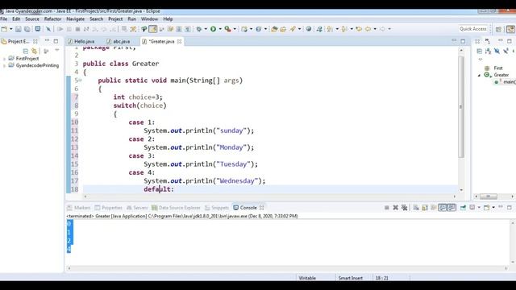The width and height of the screenshot is (516, 290).
Task: Click Remove Launch X icon in Console
Action: coord(396,208)
